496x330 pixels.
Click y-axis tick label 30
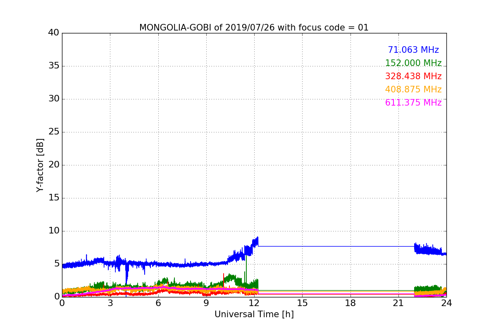point(54,99)
